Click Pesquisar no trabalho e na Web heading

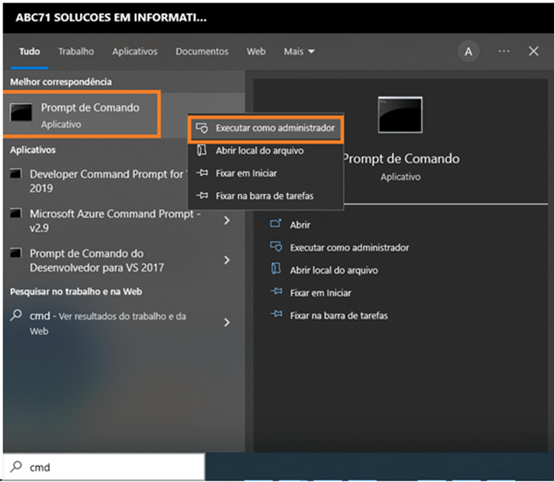tap(76, 291)
